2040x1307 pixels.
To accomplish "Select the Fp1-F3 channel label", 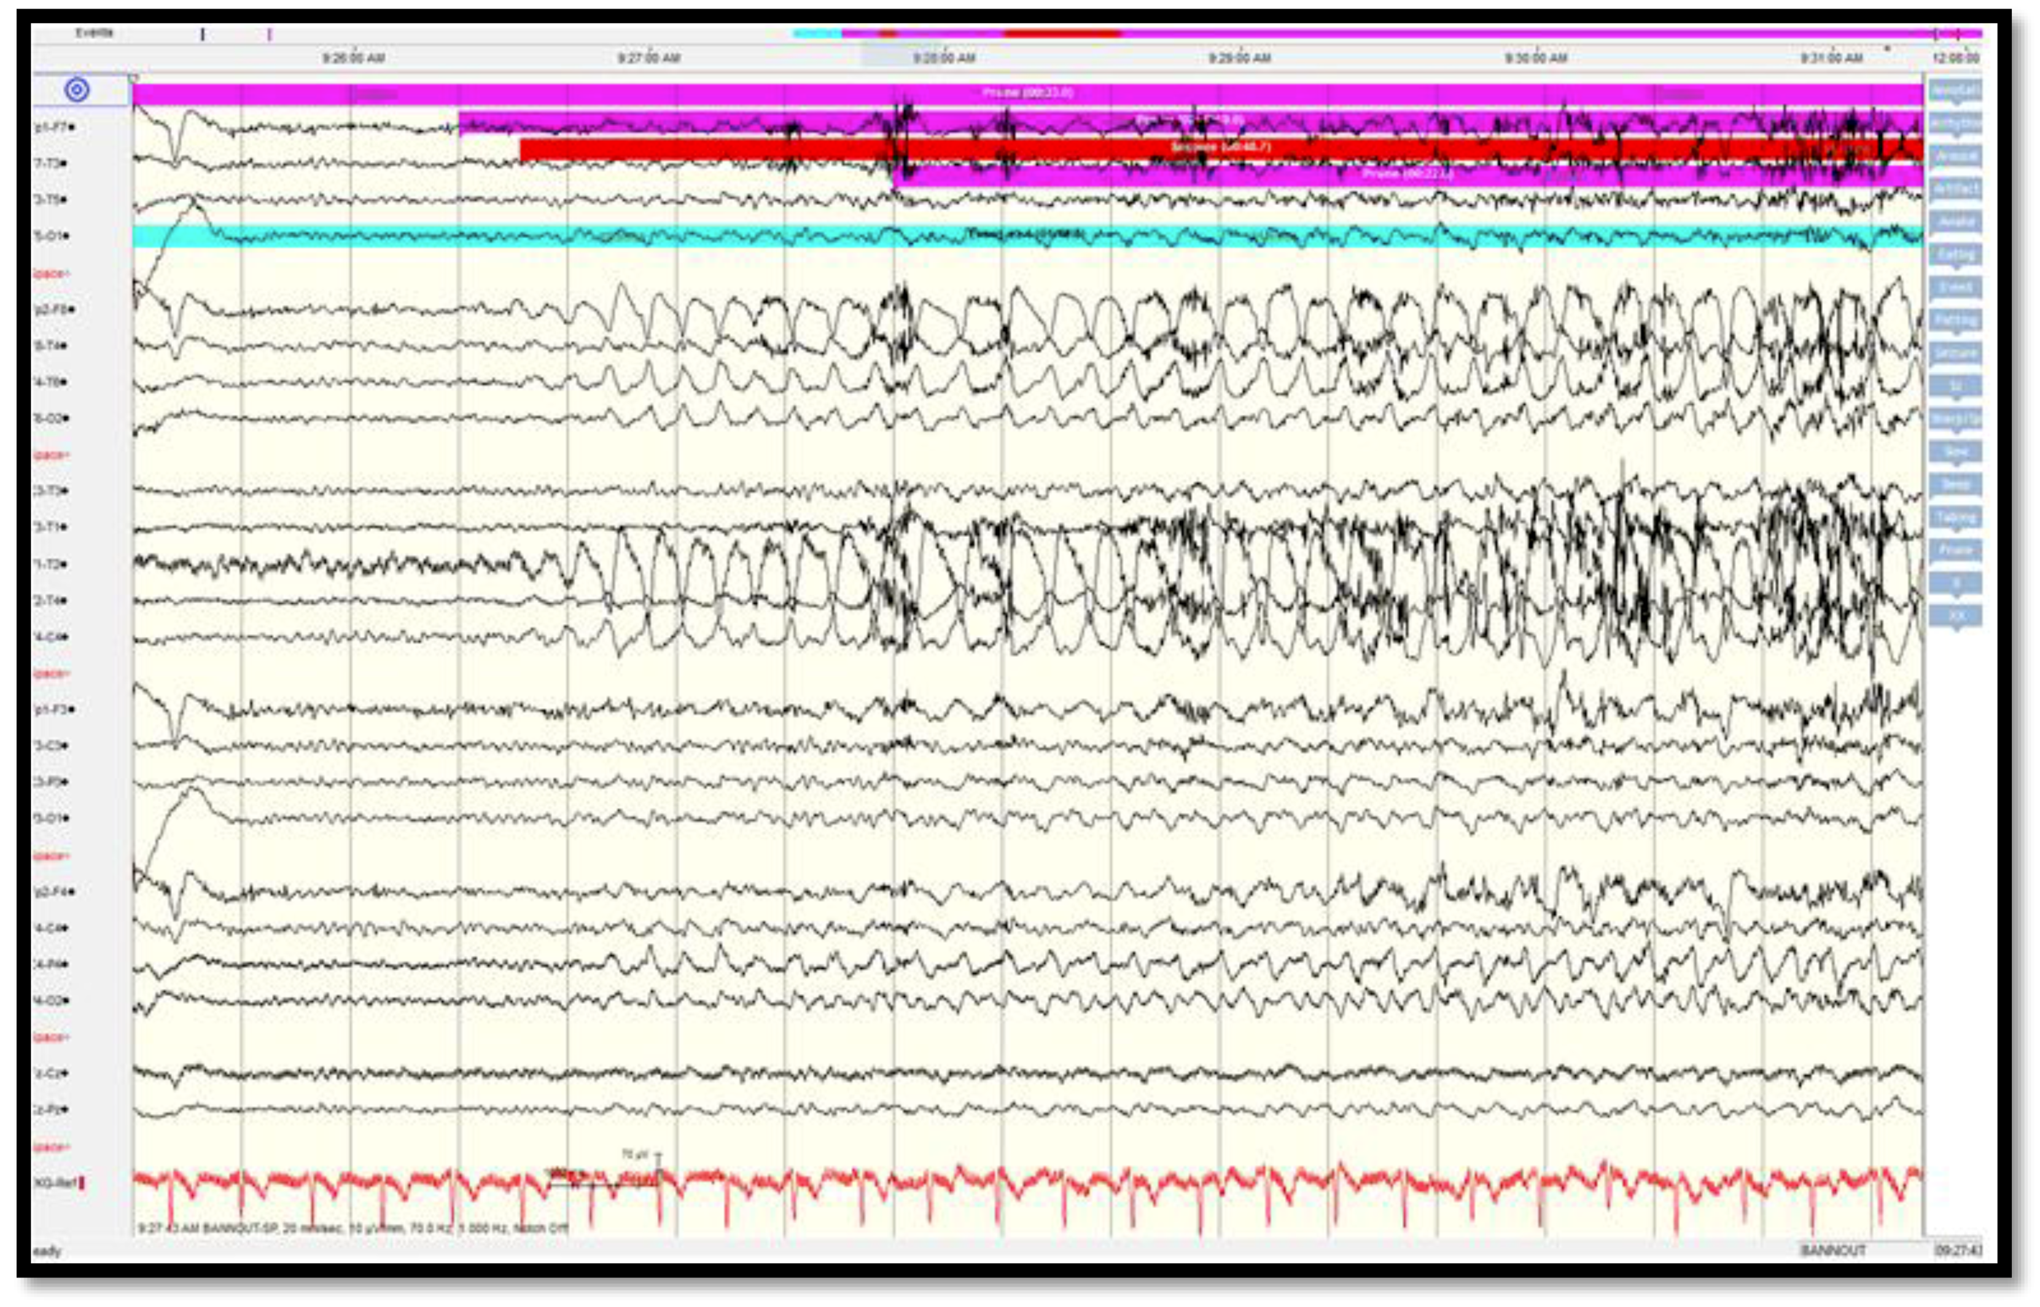I will click(x=53, y=709).
